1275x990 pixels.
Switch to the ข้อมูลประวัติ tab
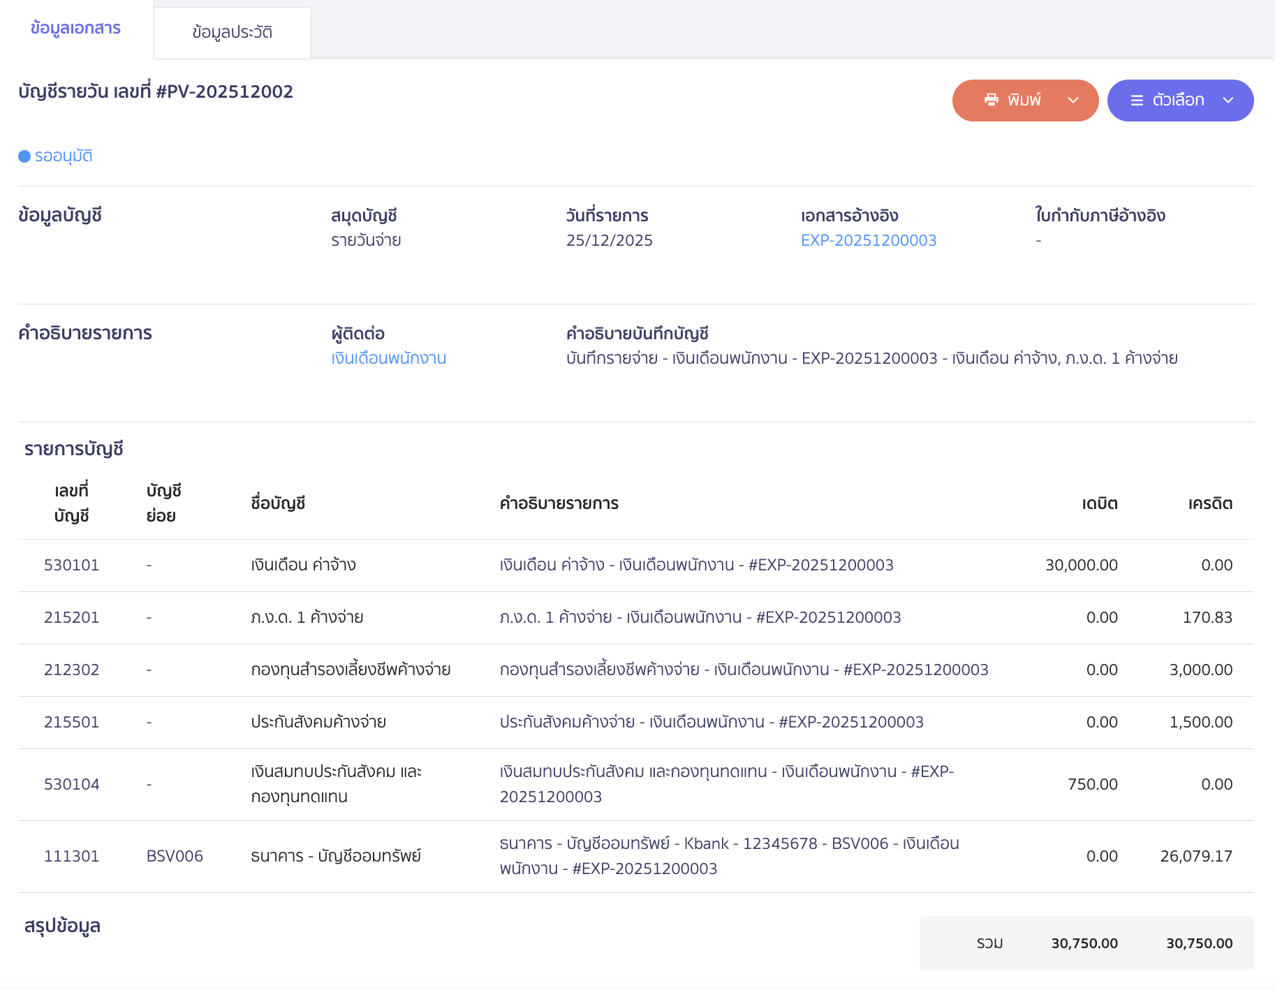[232, 33]
